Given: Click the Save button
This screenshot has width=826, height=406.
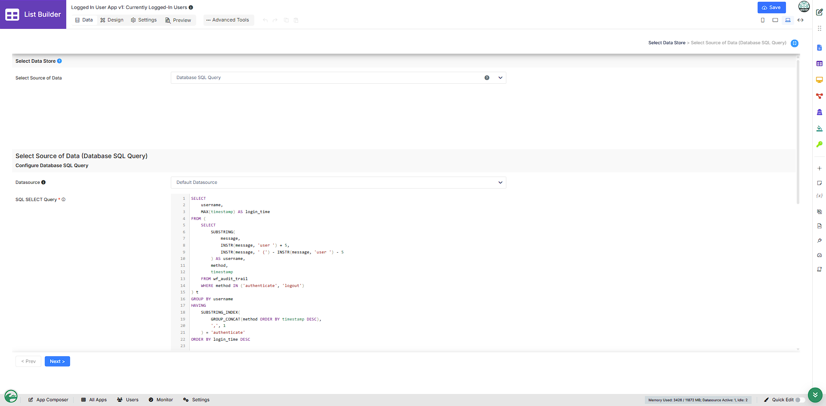Looking at the screenshot, I should (x=771, y=7).
